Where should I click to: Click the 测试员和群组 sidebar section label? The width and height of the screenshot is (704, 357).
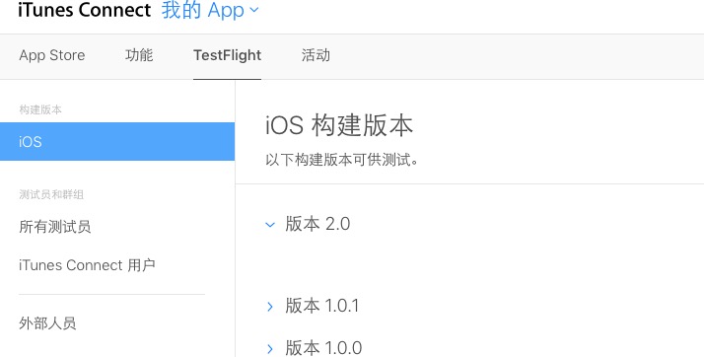coord(51,194)
